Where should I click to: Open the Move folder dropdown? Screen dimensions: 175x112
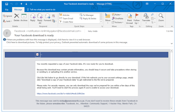pyautogui.click(x=108, y=19)
